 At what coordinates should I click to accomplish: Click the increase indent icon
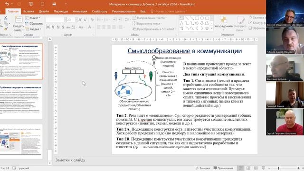[x=120, y=19]
